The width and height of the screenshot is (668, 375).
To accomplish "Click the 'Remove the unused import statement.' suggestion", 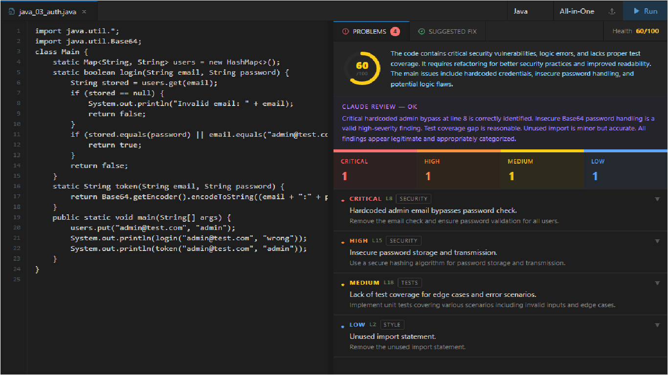I will click(407, 347).
